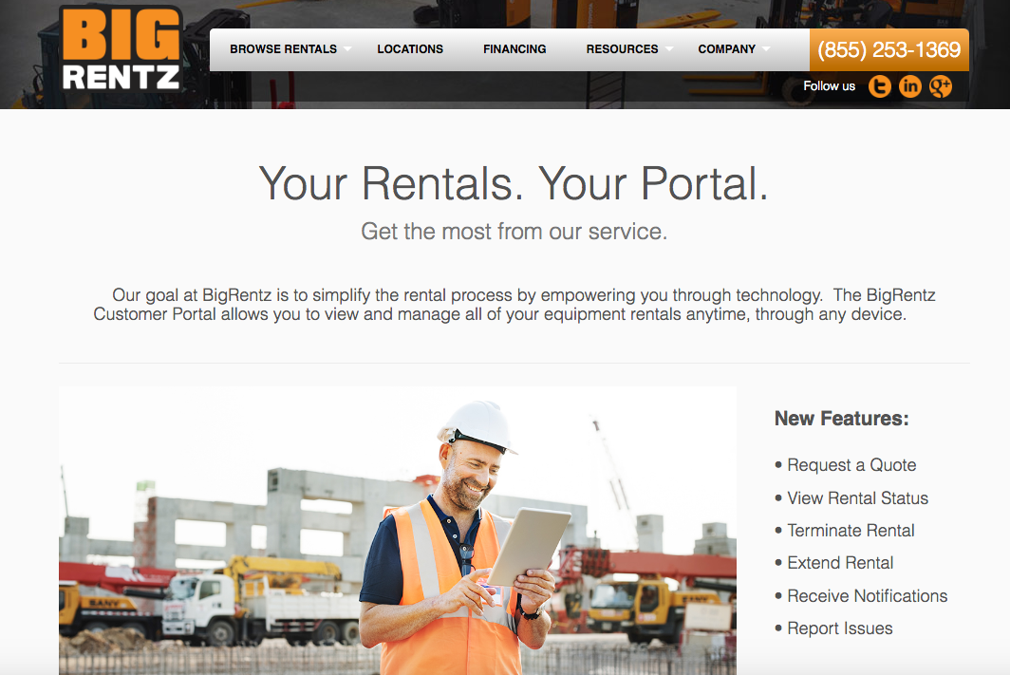Viewport: 1010px width, 675px height.
Task: Click the BigRentz logo
Action: tap(121, 49)
